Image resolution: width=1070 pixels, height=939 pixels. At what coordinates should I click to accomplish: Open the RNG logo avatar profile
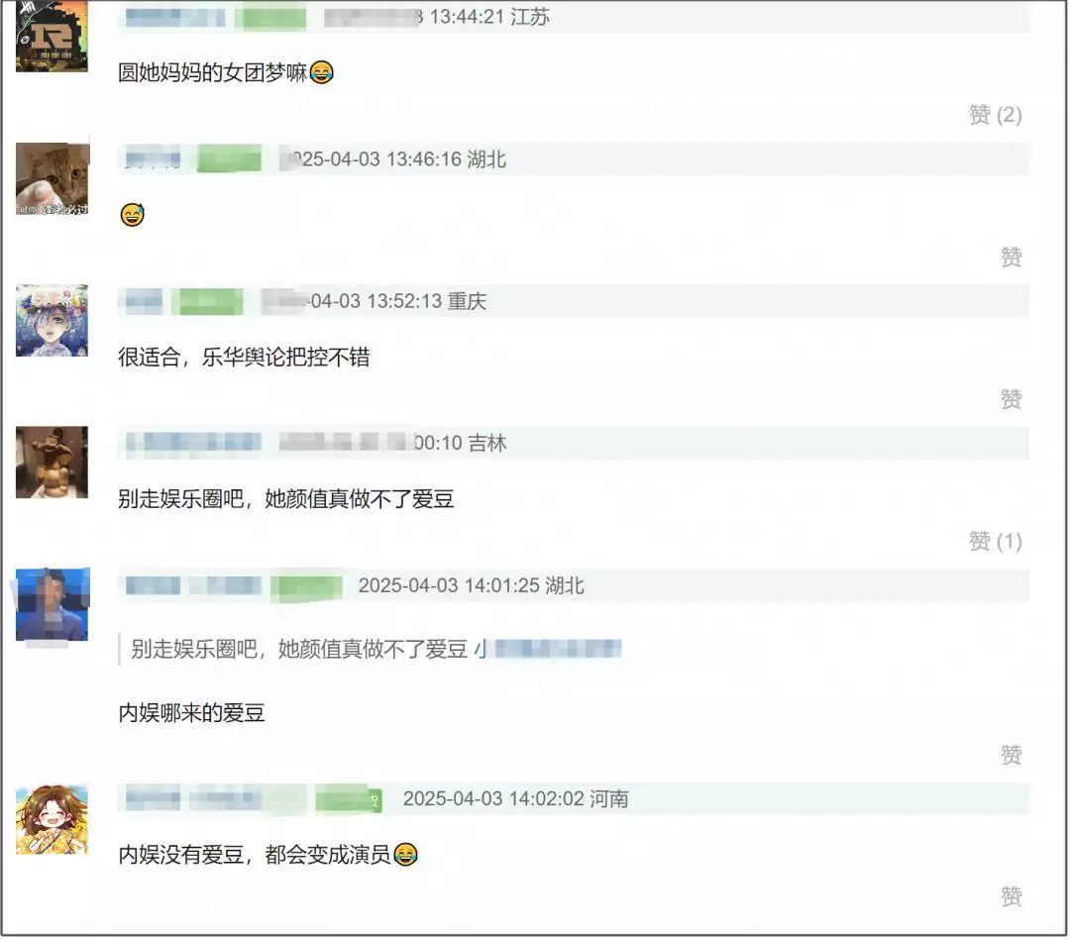52,36
